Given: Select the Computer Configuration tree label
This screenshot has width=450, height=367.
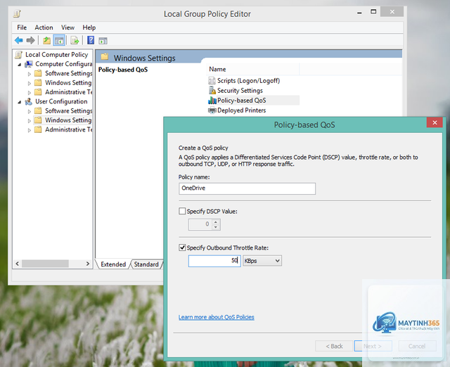Looking at the screenshot, I should (64, 64).
